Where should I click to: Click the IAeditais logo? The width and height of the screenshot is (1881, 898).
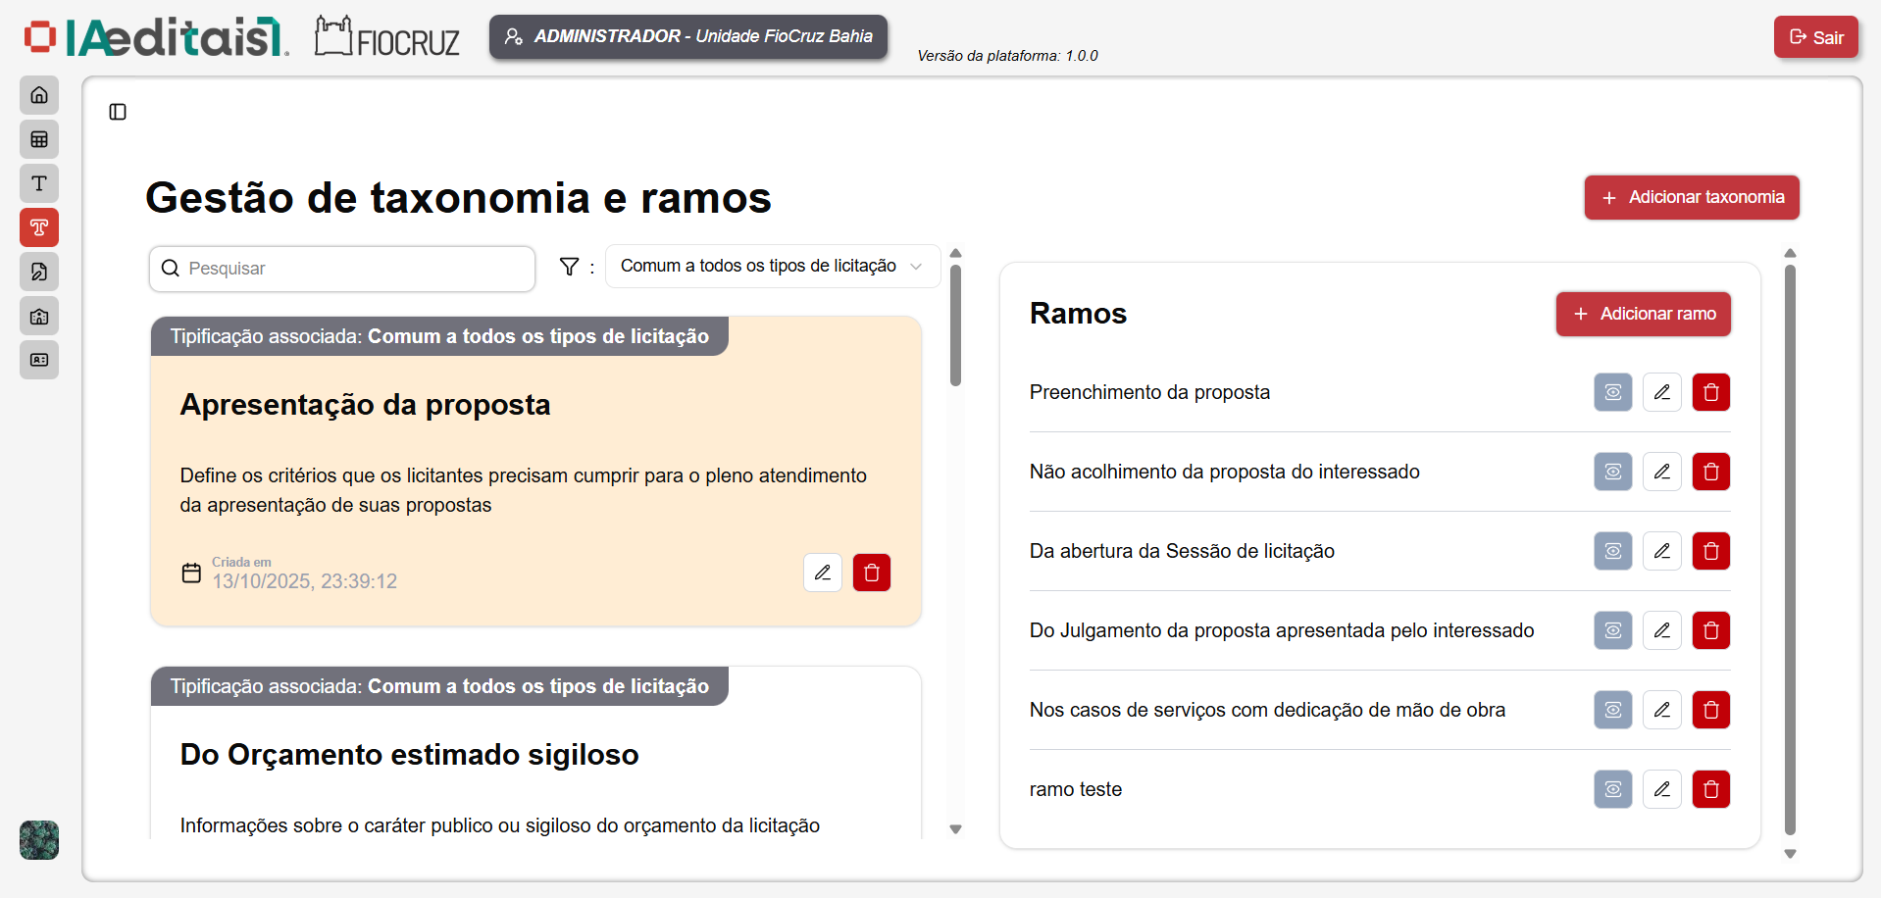coord(157,37)
